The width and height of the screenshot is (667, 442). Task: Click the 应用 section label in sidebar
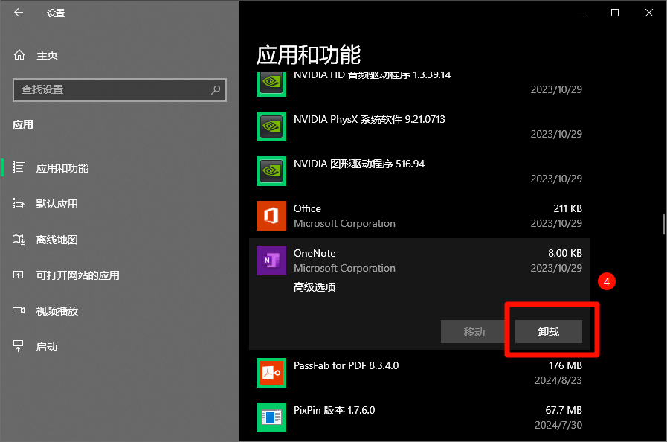(x=23, y=124)
